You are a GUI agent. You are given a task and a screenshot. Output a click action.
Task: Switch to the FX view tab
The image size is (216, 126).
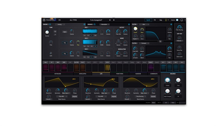(x=155, y=20)
